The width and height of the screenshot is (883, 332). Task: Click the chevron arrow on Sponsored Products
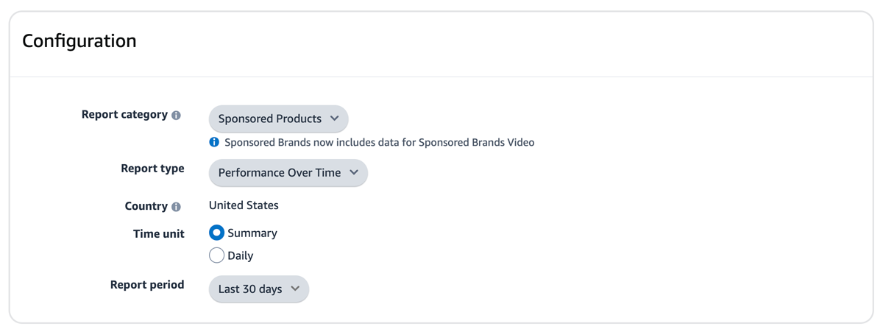[335, 119]
